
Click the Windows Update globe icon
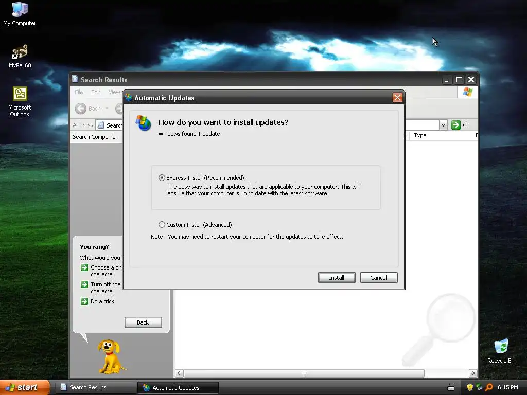coord(143,122)
